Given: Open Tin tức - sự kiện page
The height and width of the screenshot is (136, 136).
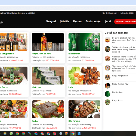Looking at the screenshot, I should point(93,21).
